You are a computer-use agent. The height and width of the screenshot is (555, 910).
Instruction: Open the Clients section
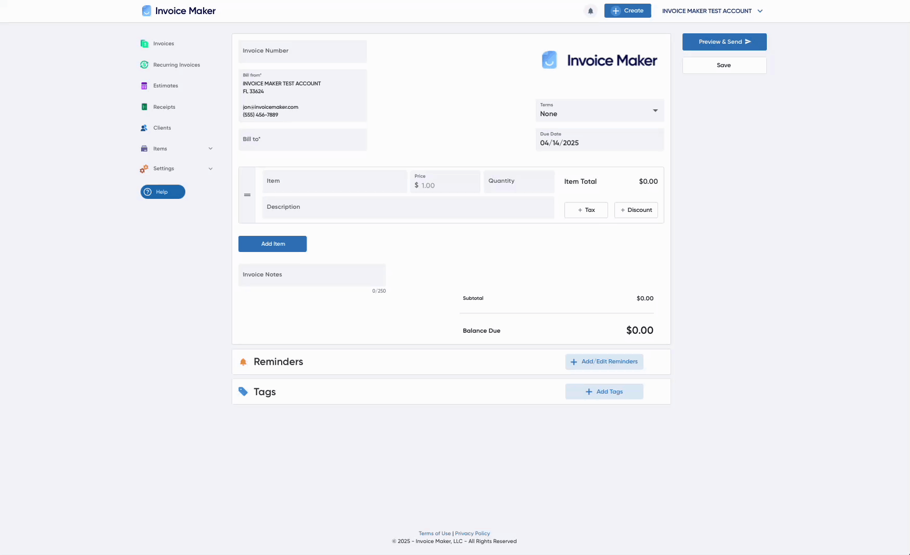162,128
